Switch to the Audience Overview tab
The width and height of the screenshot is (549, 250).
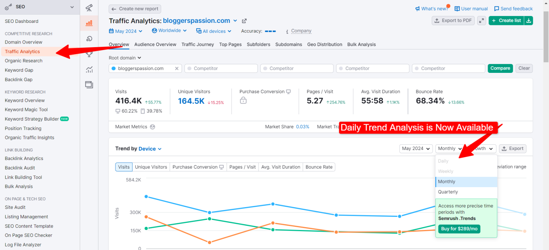(x=155, y=44)
